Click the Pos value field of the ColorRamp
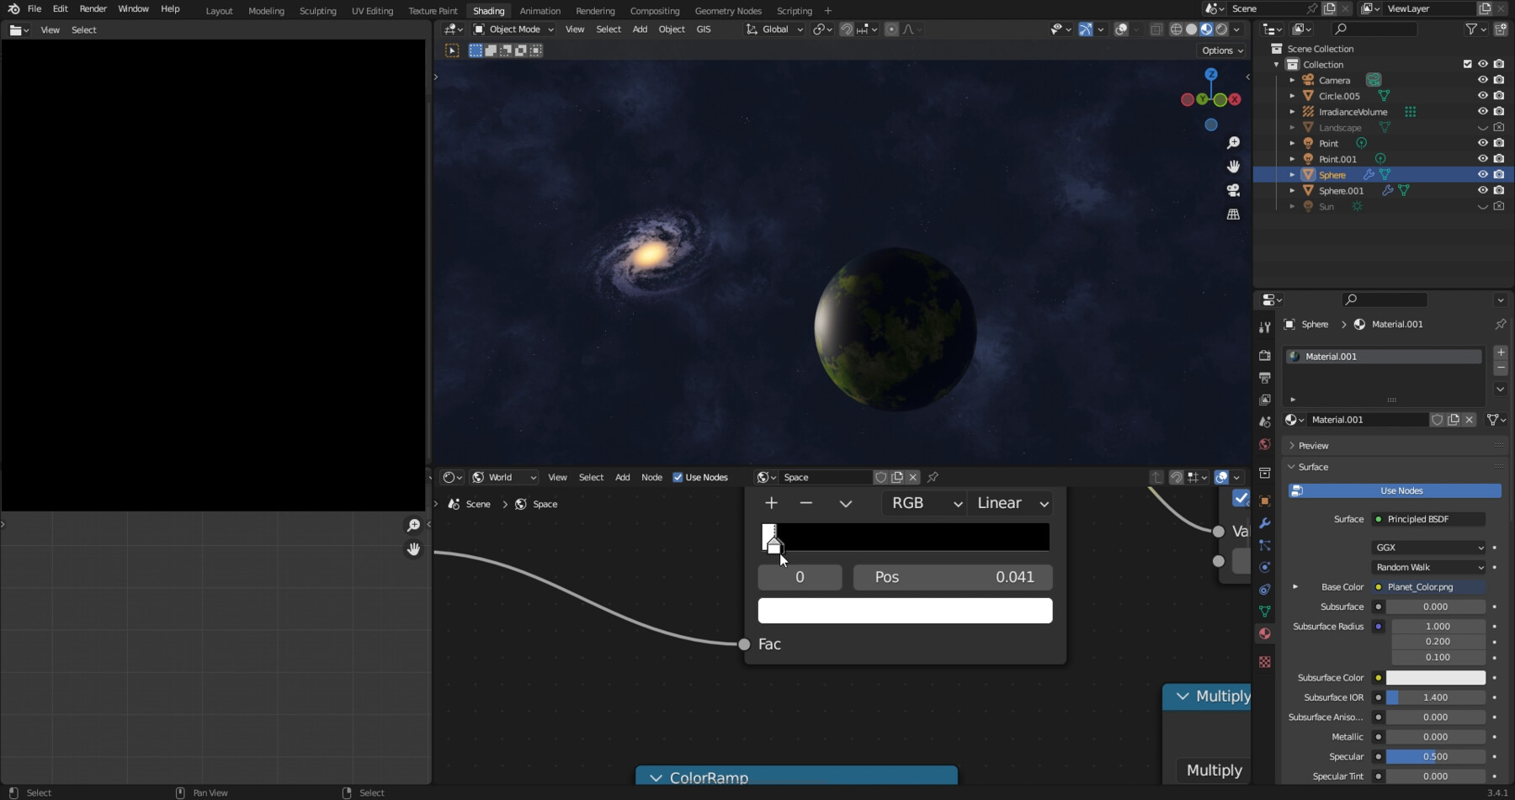 [952, 577]
